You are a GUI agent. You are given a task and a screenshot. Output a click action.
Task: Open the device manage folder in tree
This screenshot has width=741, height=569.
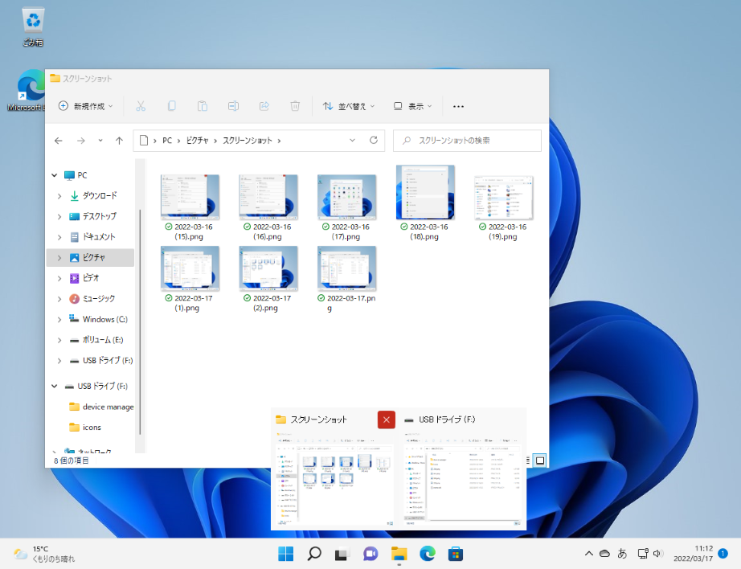click(x=101, y=407)
